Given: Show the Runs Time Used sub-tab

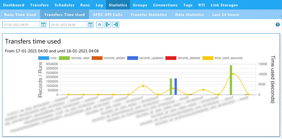Looking at the screenshot, I should (20, 14).
